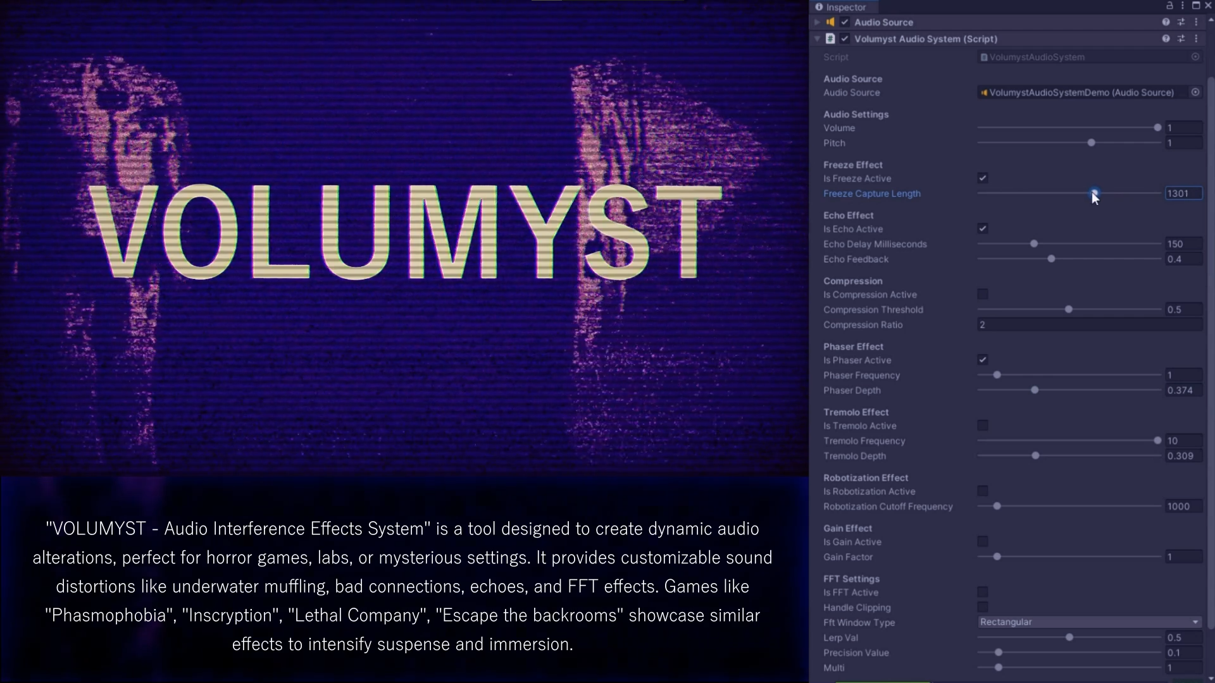Click the Freeze Capture Length label
Screen dimensions: 1215x683
click(x=871, y=194)
